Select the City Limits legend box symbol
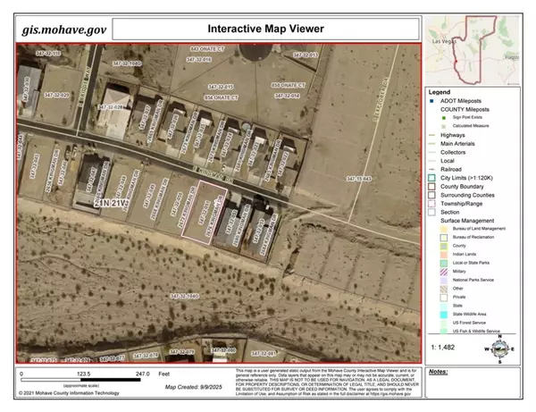This screenshot has width=536, height=412. (431, 179)
